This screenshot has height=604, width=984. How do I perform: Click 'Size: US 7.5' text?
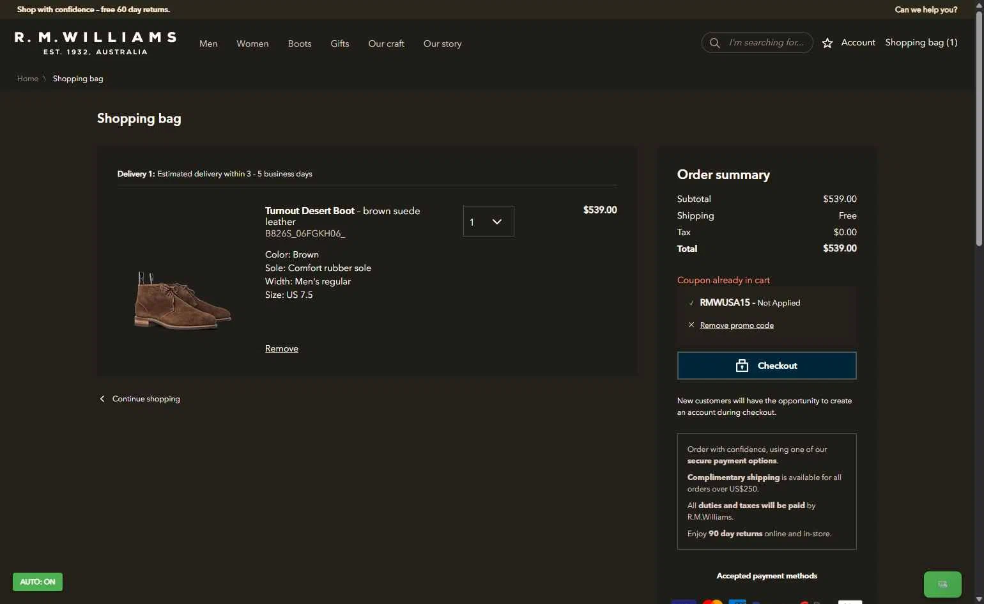pos(289,295)
